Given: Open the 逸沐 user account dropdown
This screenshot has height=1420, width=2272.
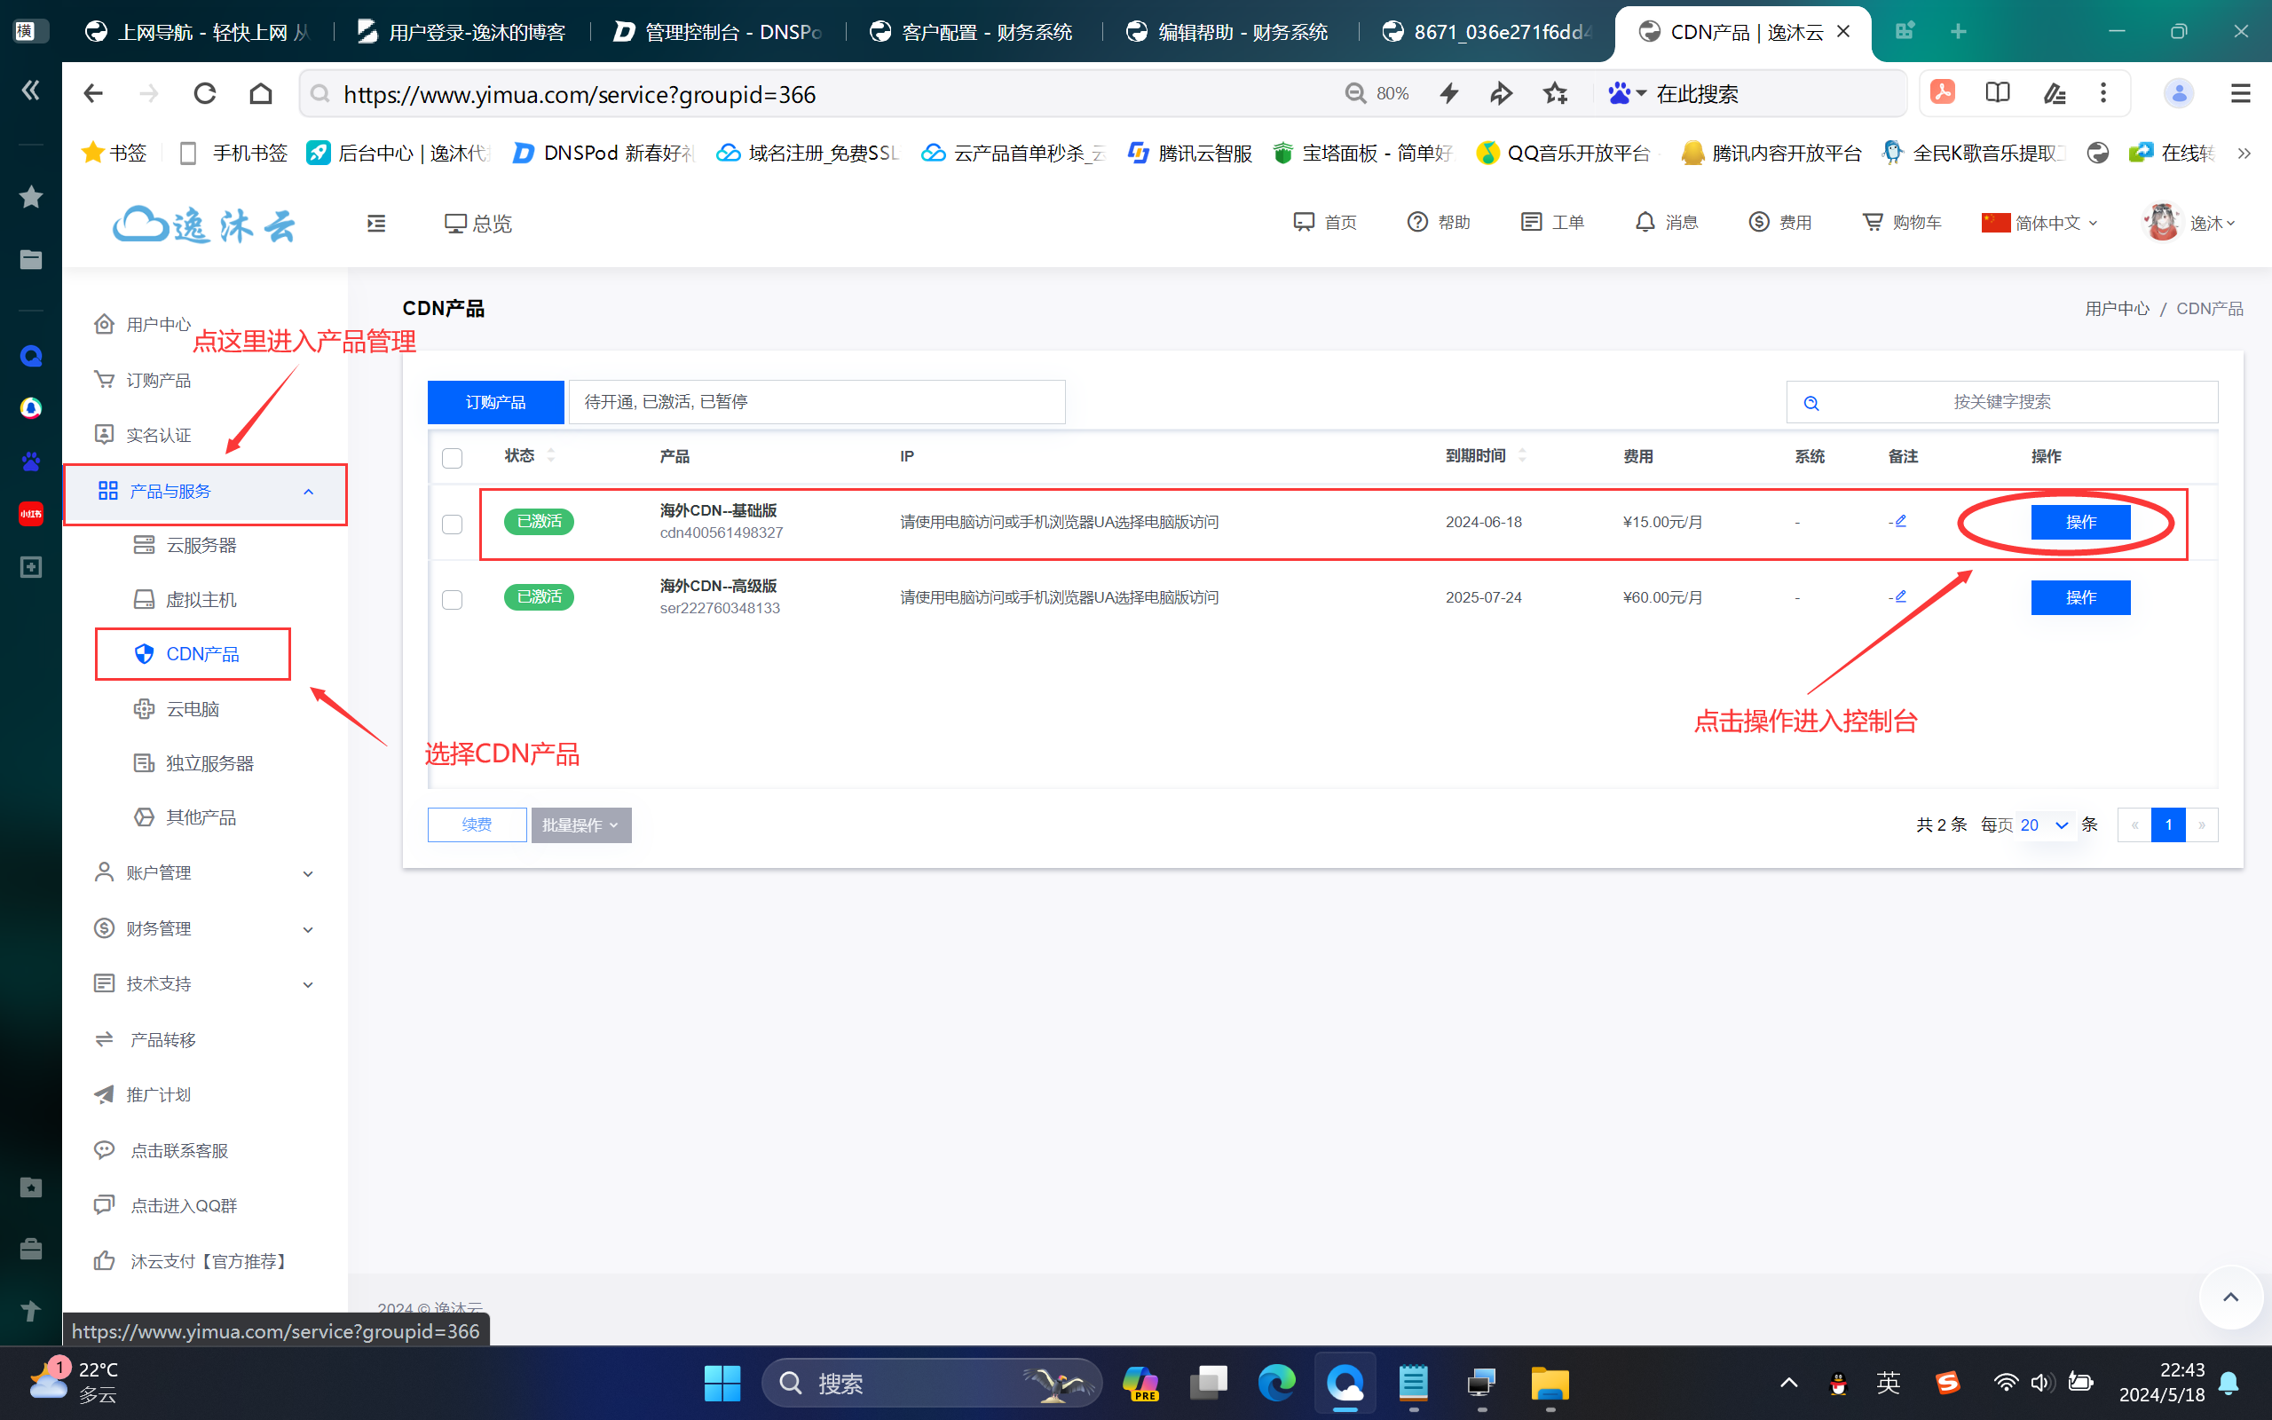Looking at the screenshot, I should tap(2190, 223).
